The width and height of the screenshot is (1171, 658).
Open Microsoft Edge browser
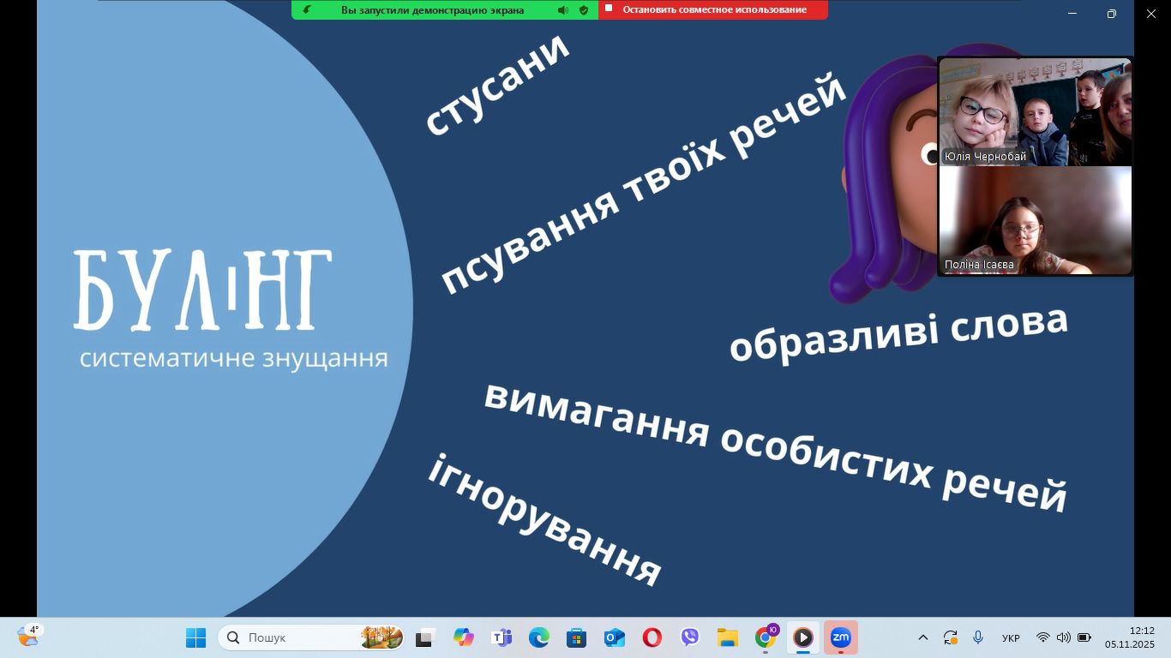538,637
